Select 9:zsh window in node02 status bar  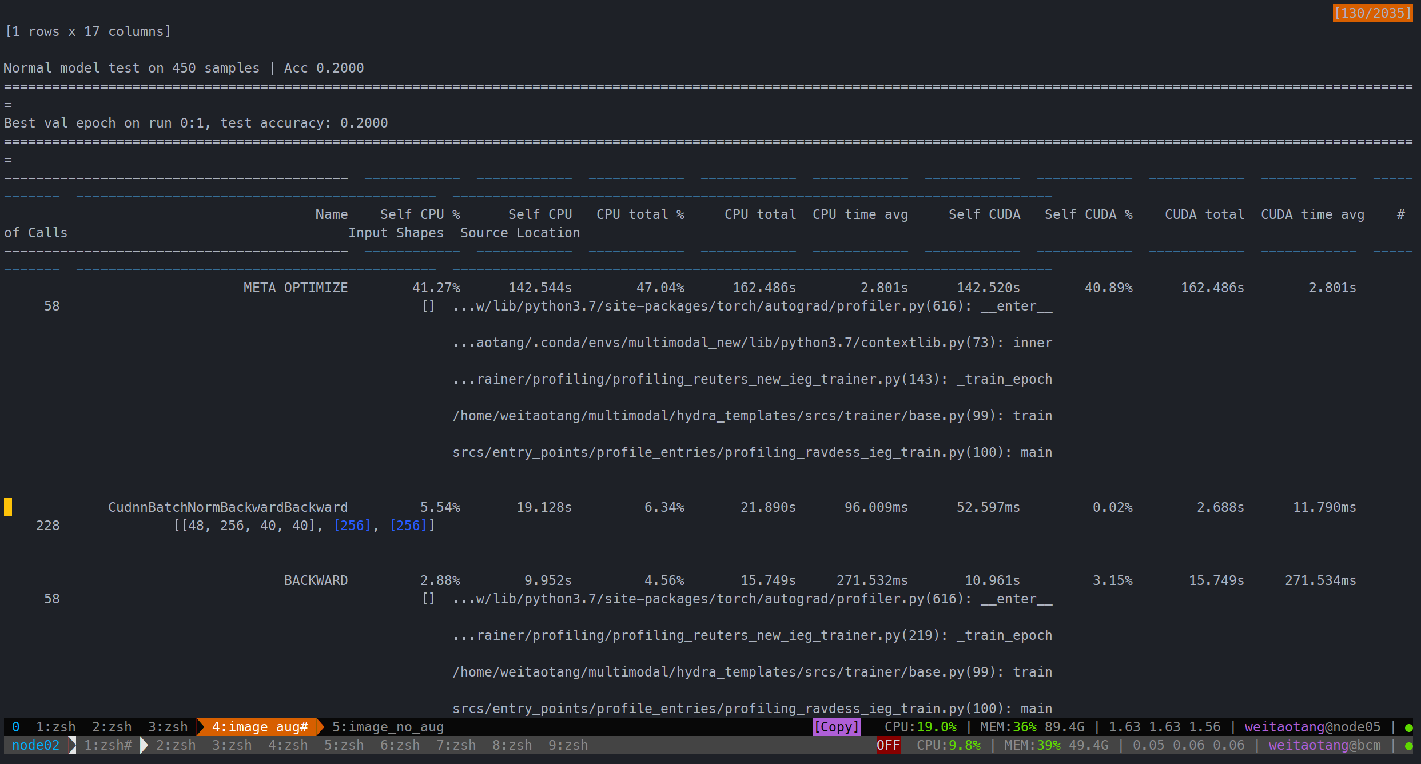tap(568, 745)
